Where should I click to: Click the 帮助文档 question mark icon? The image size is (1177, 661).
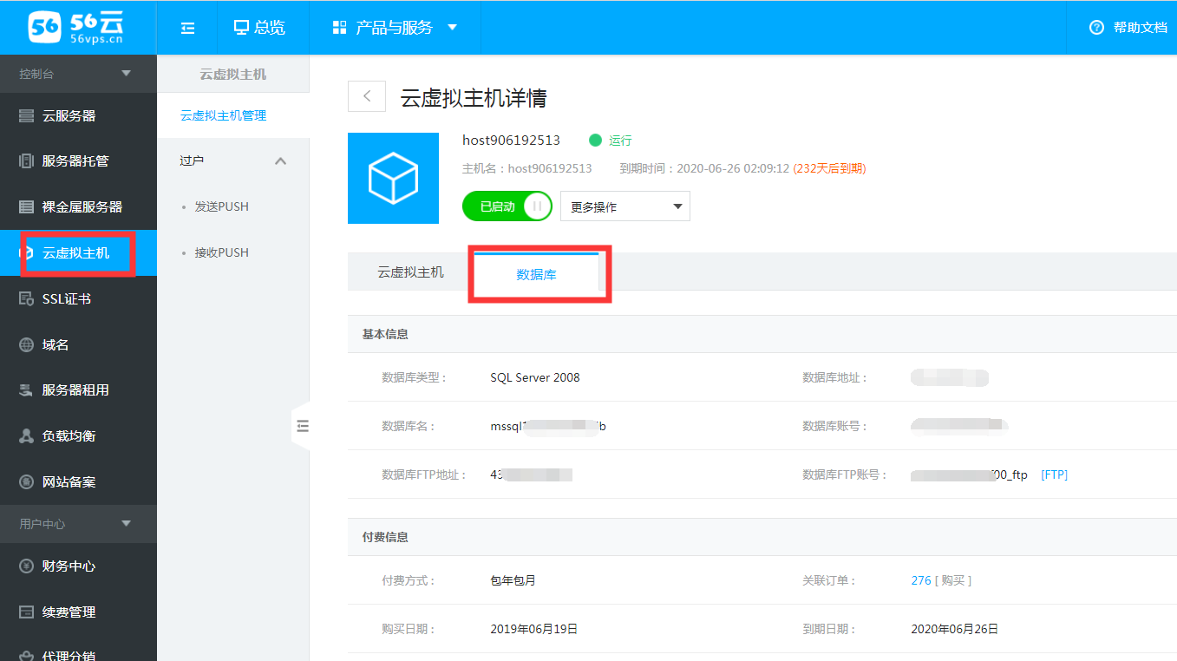pos(1096,28)
